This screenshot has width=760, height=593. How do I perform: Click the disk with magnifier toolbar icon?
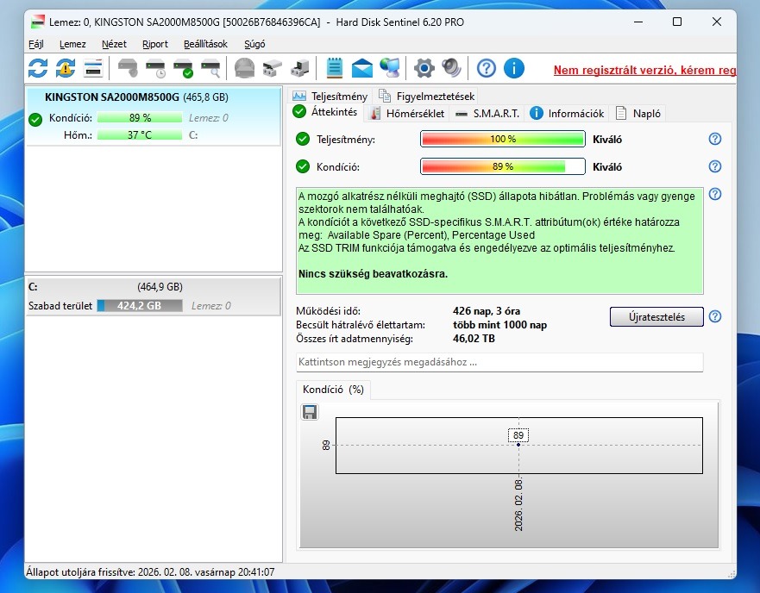(x=210, y=68)
